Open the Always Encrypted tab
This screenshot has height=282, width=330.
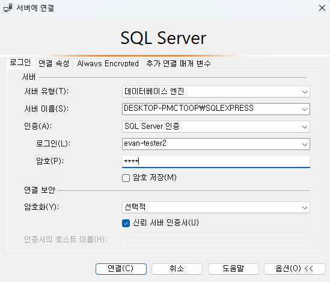click(108, 63)
